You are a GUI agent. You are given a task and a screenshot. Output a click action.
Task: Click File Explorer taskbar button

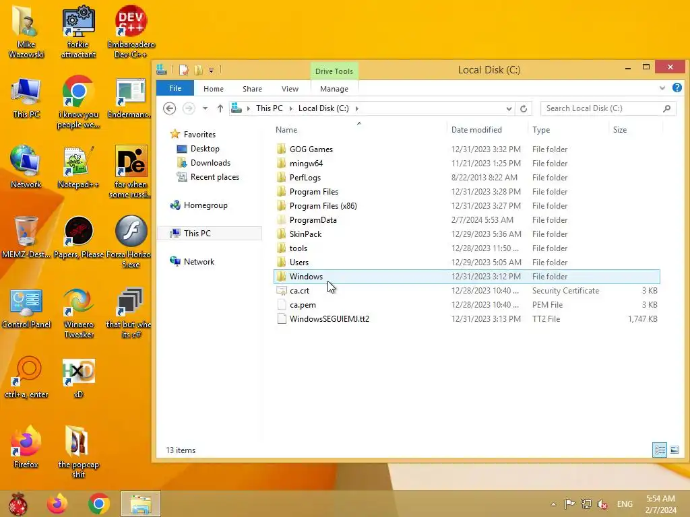(141, 504)
